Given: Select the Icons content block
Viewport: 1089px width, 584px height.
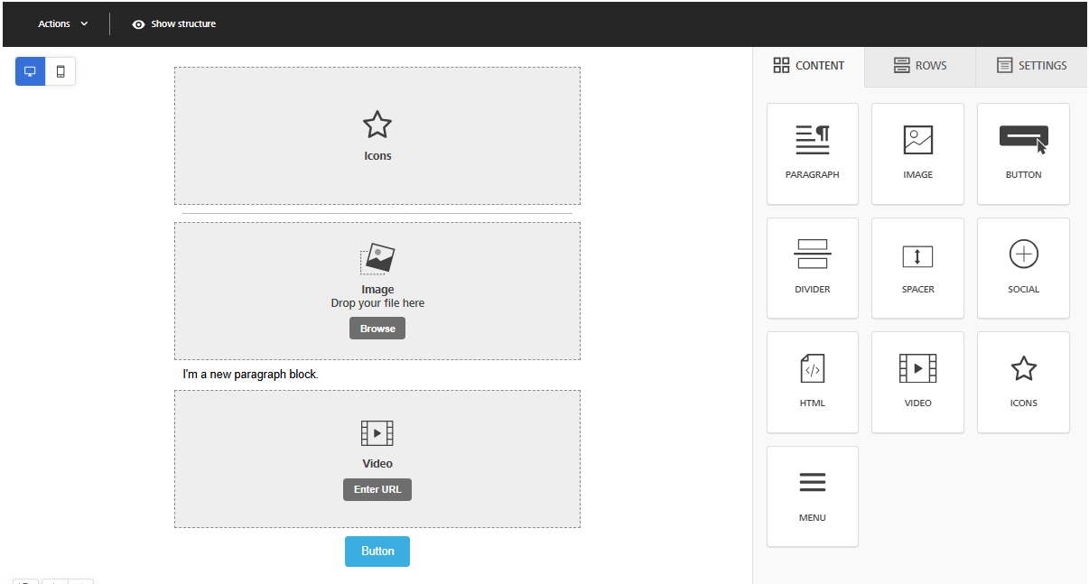Looking at the screenshot, I should pos(1023,382).
